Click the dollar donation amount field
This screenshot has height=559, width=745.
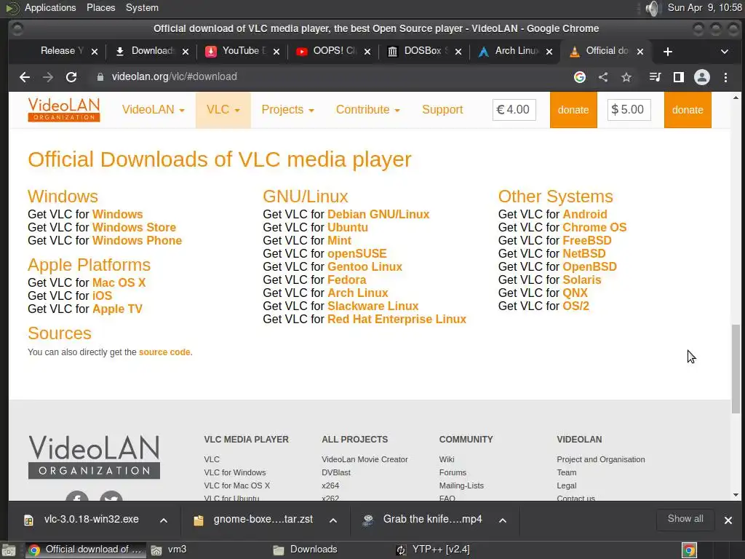(629, 110)
